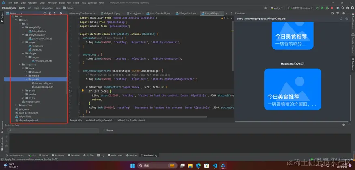
Task: Open the Code Linter tool window
Action: point(115,155)
